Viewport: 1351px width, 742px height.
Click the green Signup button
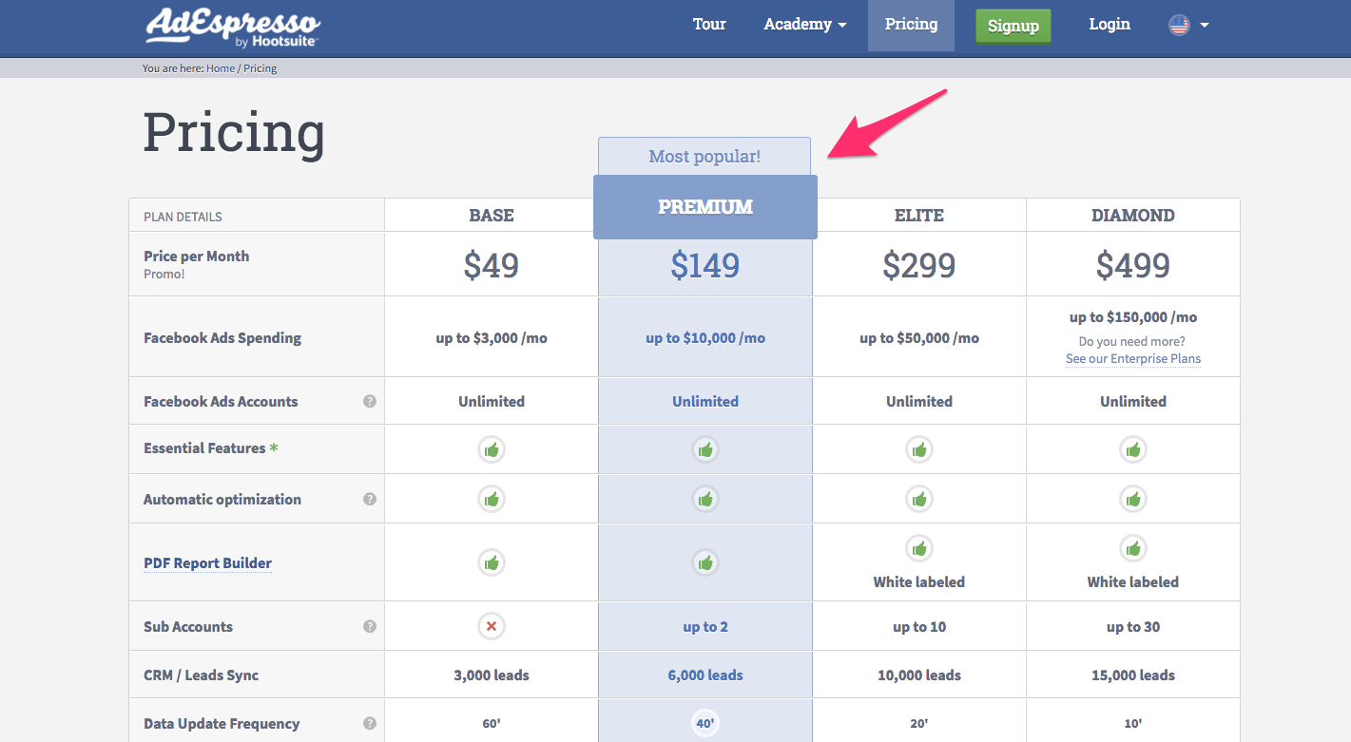tap(1013, 26)
